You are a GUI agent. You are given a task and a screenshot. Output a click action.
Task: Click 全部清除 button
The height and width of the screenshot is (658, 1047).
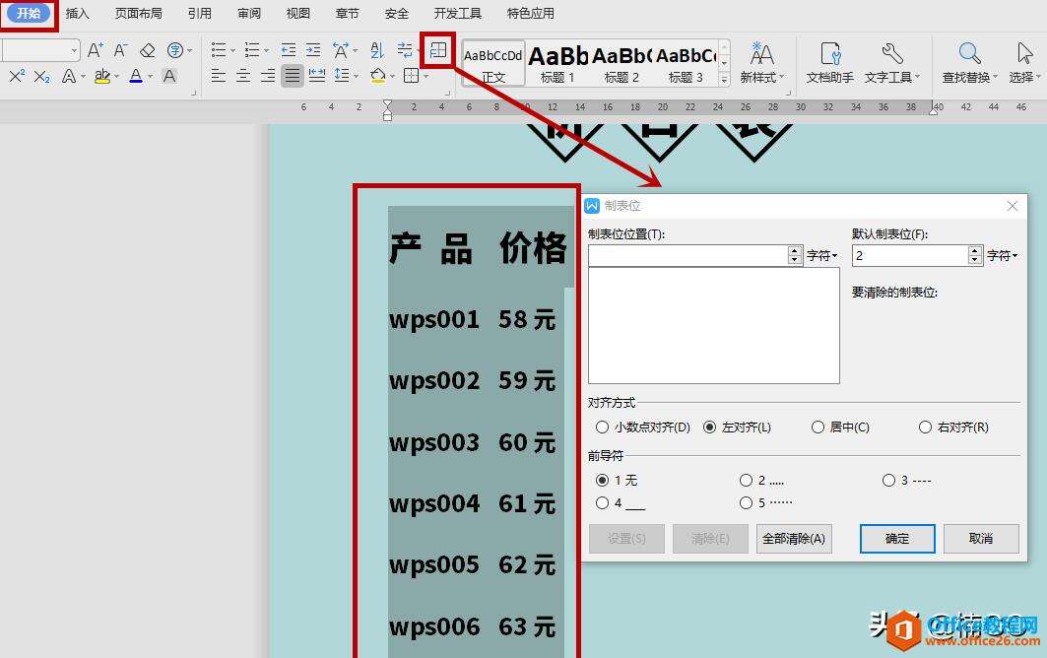(x=794, y=539)
